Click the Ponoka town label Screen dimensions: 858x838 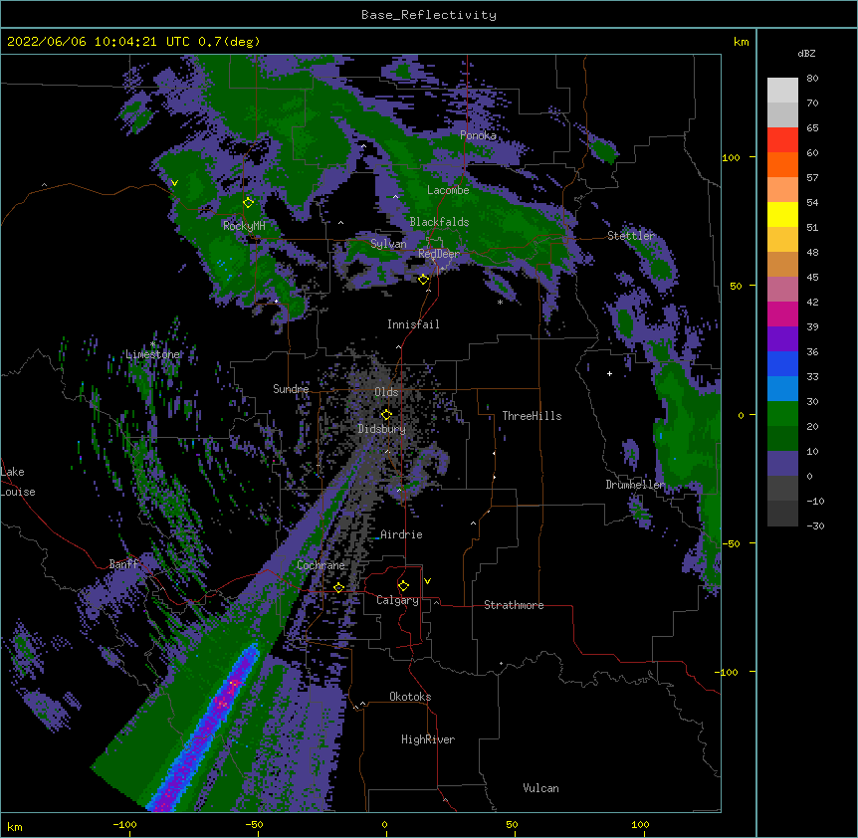[x=478, y=135]
